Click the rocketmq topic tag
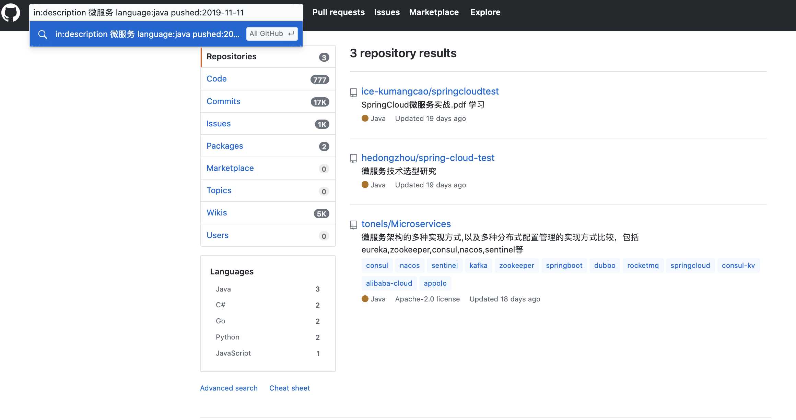This screenshot has height=420, width=796. (x=643, y=265)
